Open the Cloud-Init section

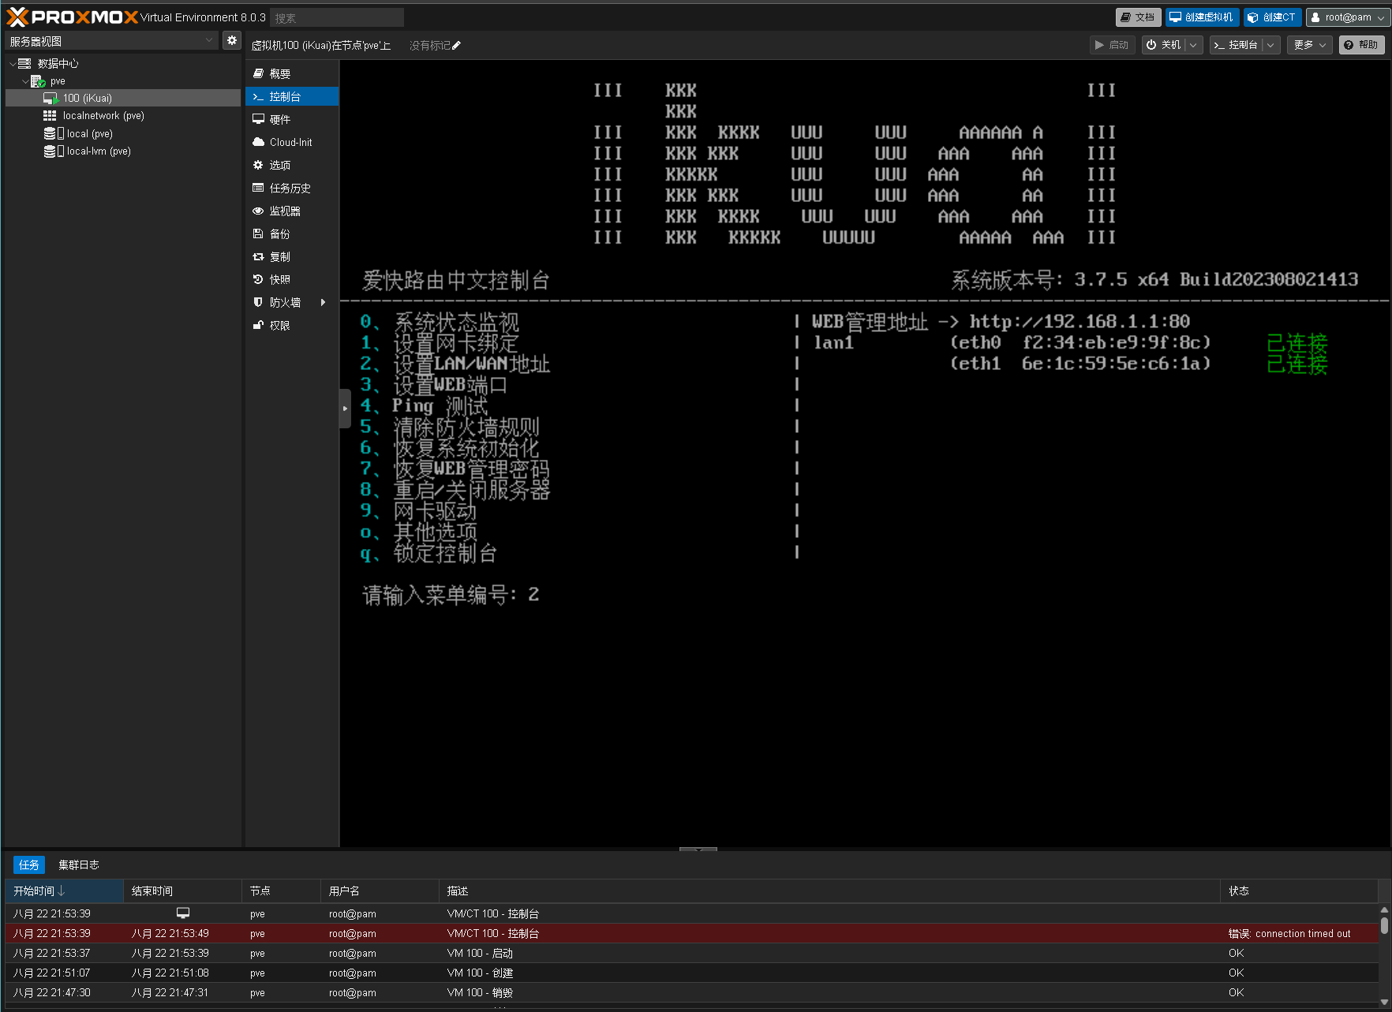[290, 143]
